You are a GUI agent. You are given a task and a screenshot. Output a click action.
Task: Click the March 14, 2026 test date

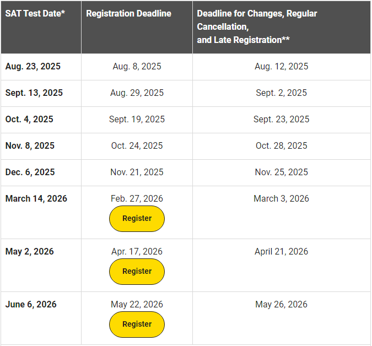coord(36,198)
